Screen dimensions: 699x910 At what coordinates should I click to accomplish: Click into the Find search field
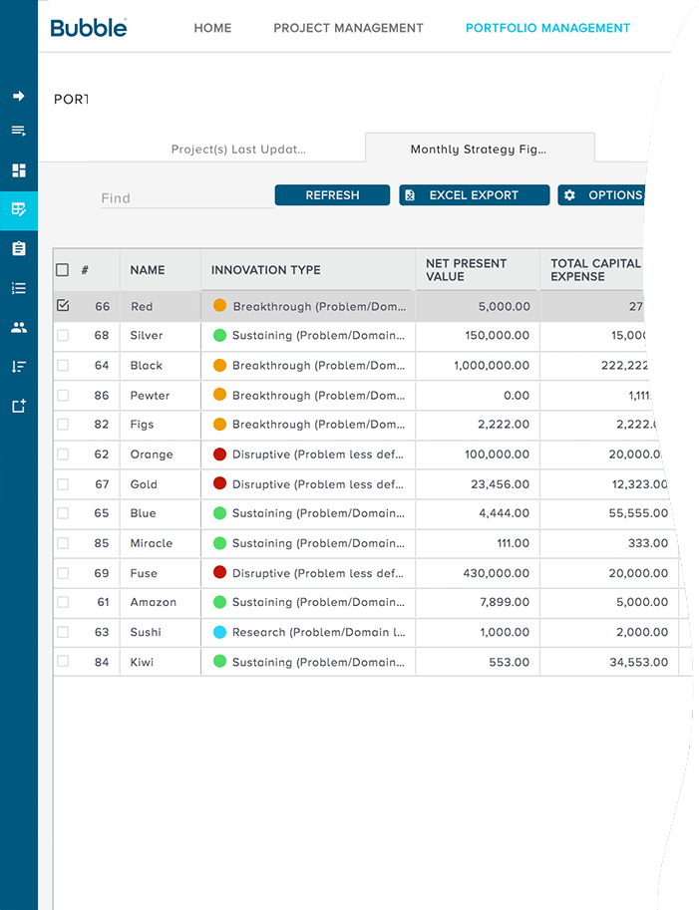(x=186, y=198)
